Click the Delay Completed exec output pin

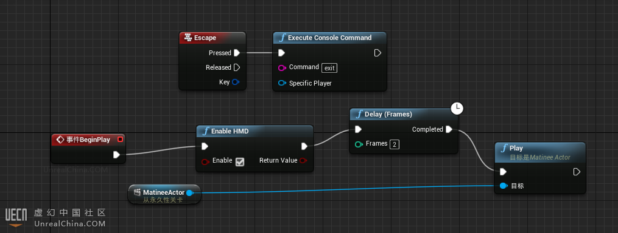click(449, 129)
